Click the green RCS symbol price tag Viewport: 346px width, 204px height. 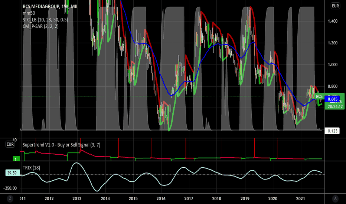(319, 96)
